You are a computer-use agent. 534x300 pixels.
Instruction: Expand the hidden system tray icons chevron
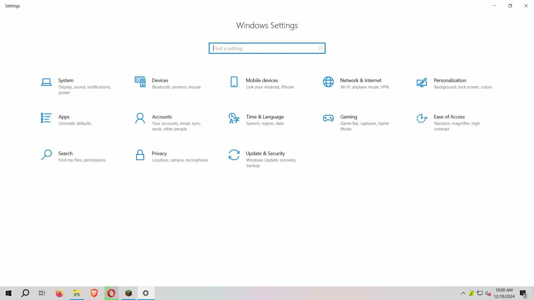pyautogui.click(x=463, y=293)
